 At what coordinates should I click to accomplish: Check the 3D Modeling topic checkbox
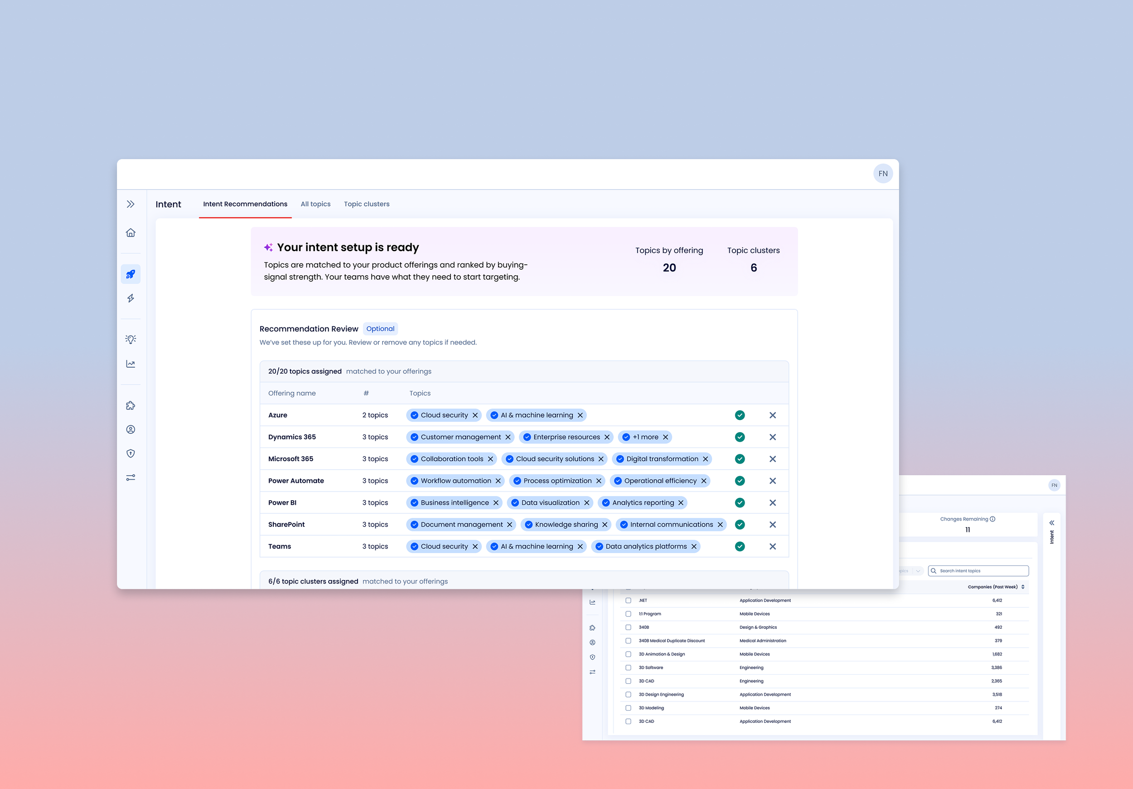point(628,708)
